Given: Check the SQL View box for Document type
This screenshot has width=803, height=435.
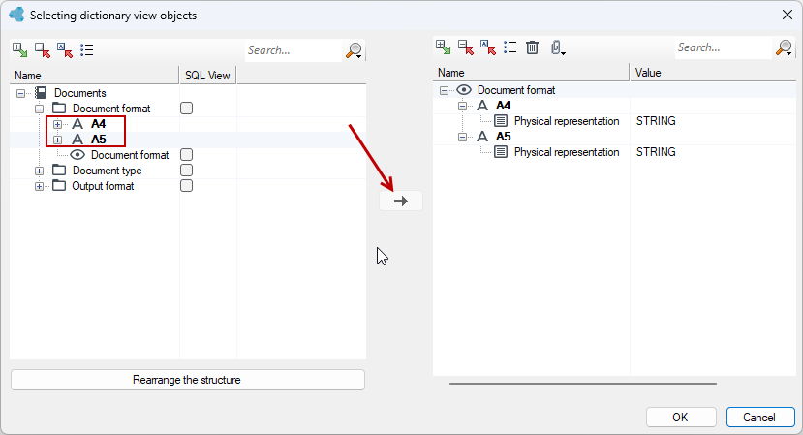Looking at the screenshot, I should click(x=186, y=171).
